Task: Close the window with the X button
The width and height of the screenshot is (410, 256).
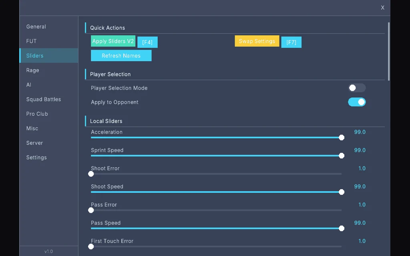Action: coord(382,8)
